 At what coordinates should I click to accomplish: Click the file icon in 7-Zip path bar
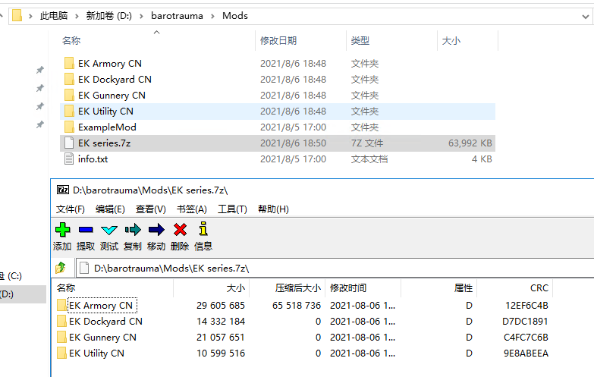84,268
